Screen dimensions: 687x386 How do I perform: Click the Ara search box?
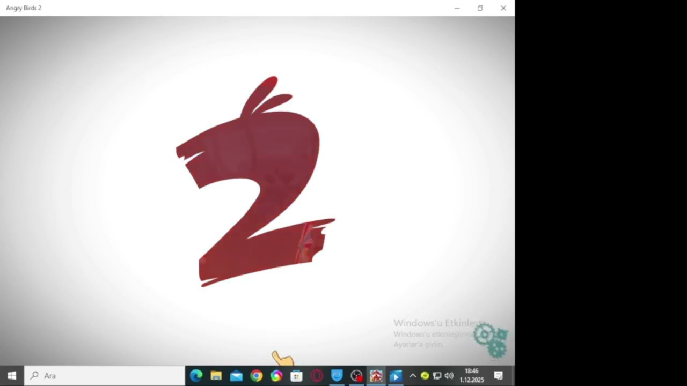coord(105,376)
